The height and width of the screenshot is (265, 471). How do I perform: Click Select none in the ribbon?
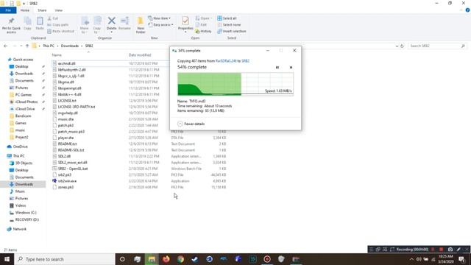coord(229,24)
